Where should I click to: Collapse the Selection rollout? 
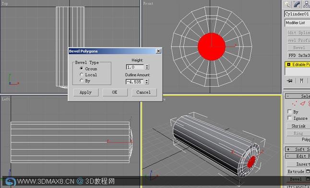[298, 96]
